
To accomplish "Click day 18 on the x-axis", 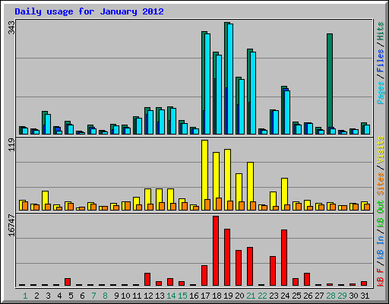I will coord(217,296).
